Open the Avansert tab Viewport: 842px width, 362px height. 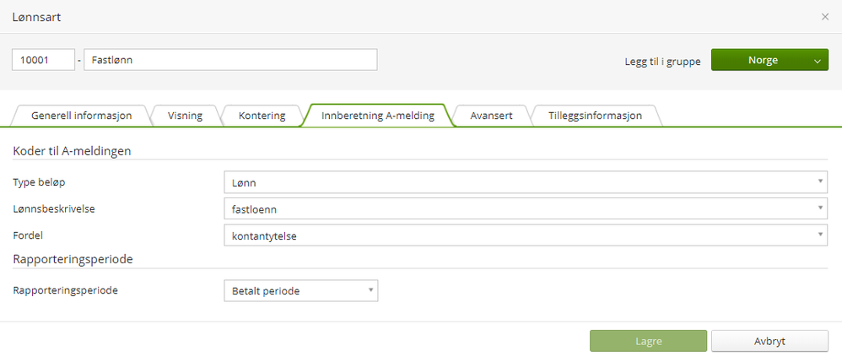(491, 116)
